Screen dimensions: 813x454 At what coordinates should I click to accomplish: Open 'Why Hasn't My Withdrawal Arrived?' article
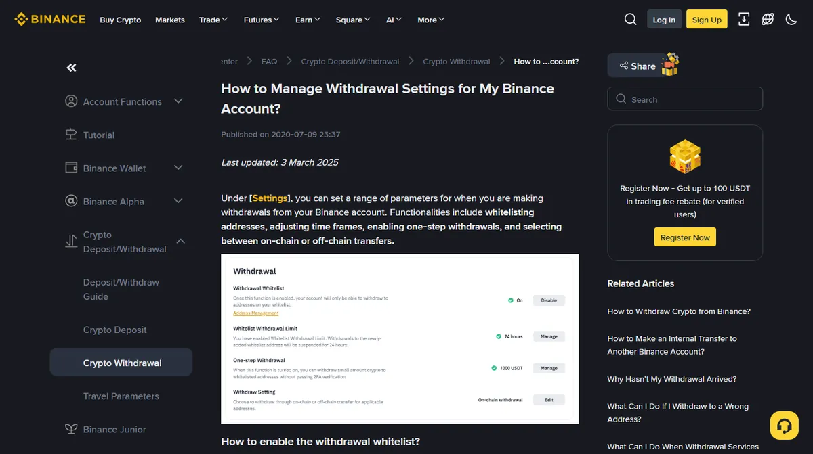pyautogui.click(x=672, y=379)
